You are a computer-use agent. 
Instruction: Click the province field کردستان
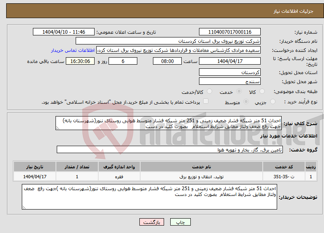point(229,72)
